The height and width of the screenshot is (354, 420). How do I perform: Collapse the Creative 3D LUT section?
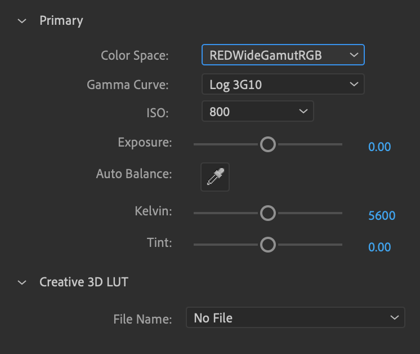[x=22, y=282]
